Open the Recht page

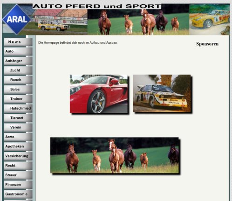18,166
